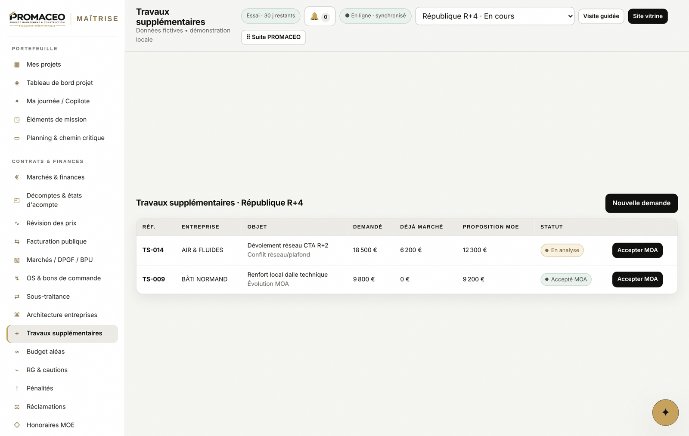The width and height of the screenshot is (689, 436).
Task: Click the Sous-traitance swap icon
Action: [x=17, y=297]
